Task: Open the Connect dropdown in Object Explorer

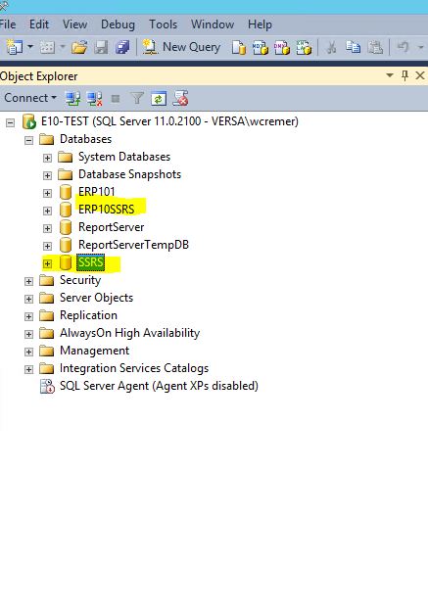Action: click(30, 98)
